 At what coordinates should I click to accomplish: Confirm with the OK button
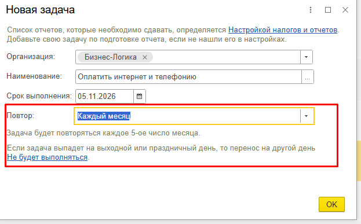[x=331, y=204]
